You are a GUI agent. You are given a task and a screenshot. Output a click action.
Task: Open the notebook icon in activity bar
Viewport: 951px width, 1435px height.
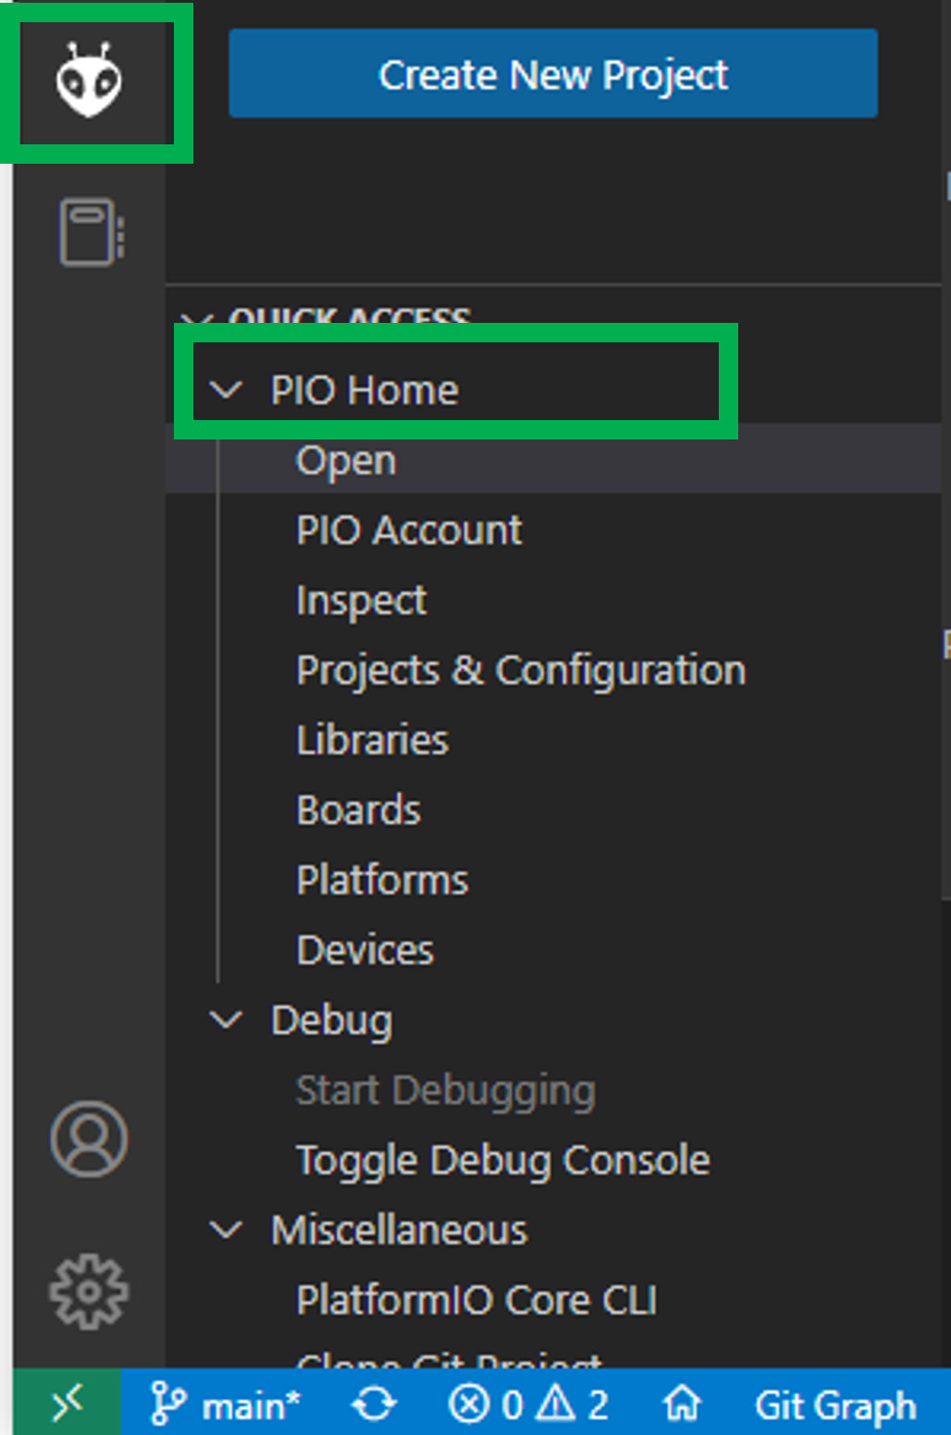pos(91,231)
